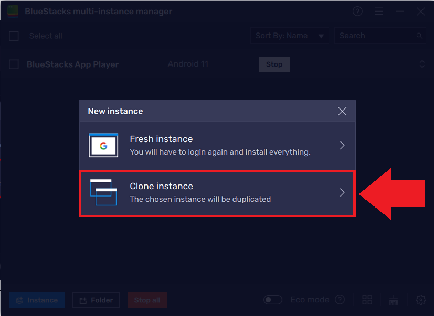This screenshot has height=316, width=434.
Task: Open the Sort By Name dropdown
Action: (289, 36)
